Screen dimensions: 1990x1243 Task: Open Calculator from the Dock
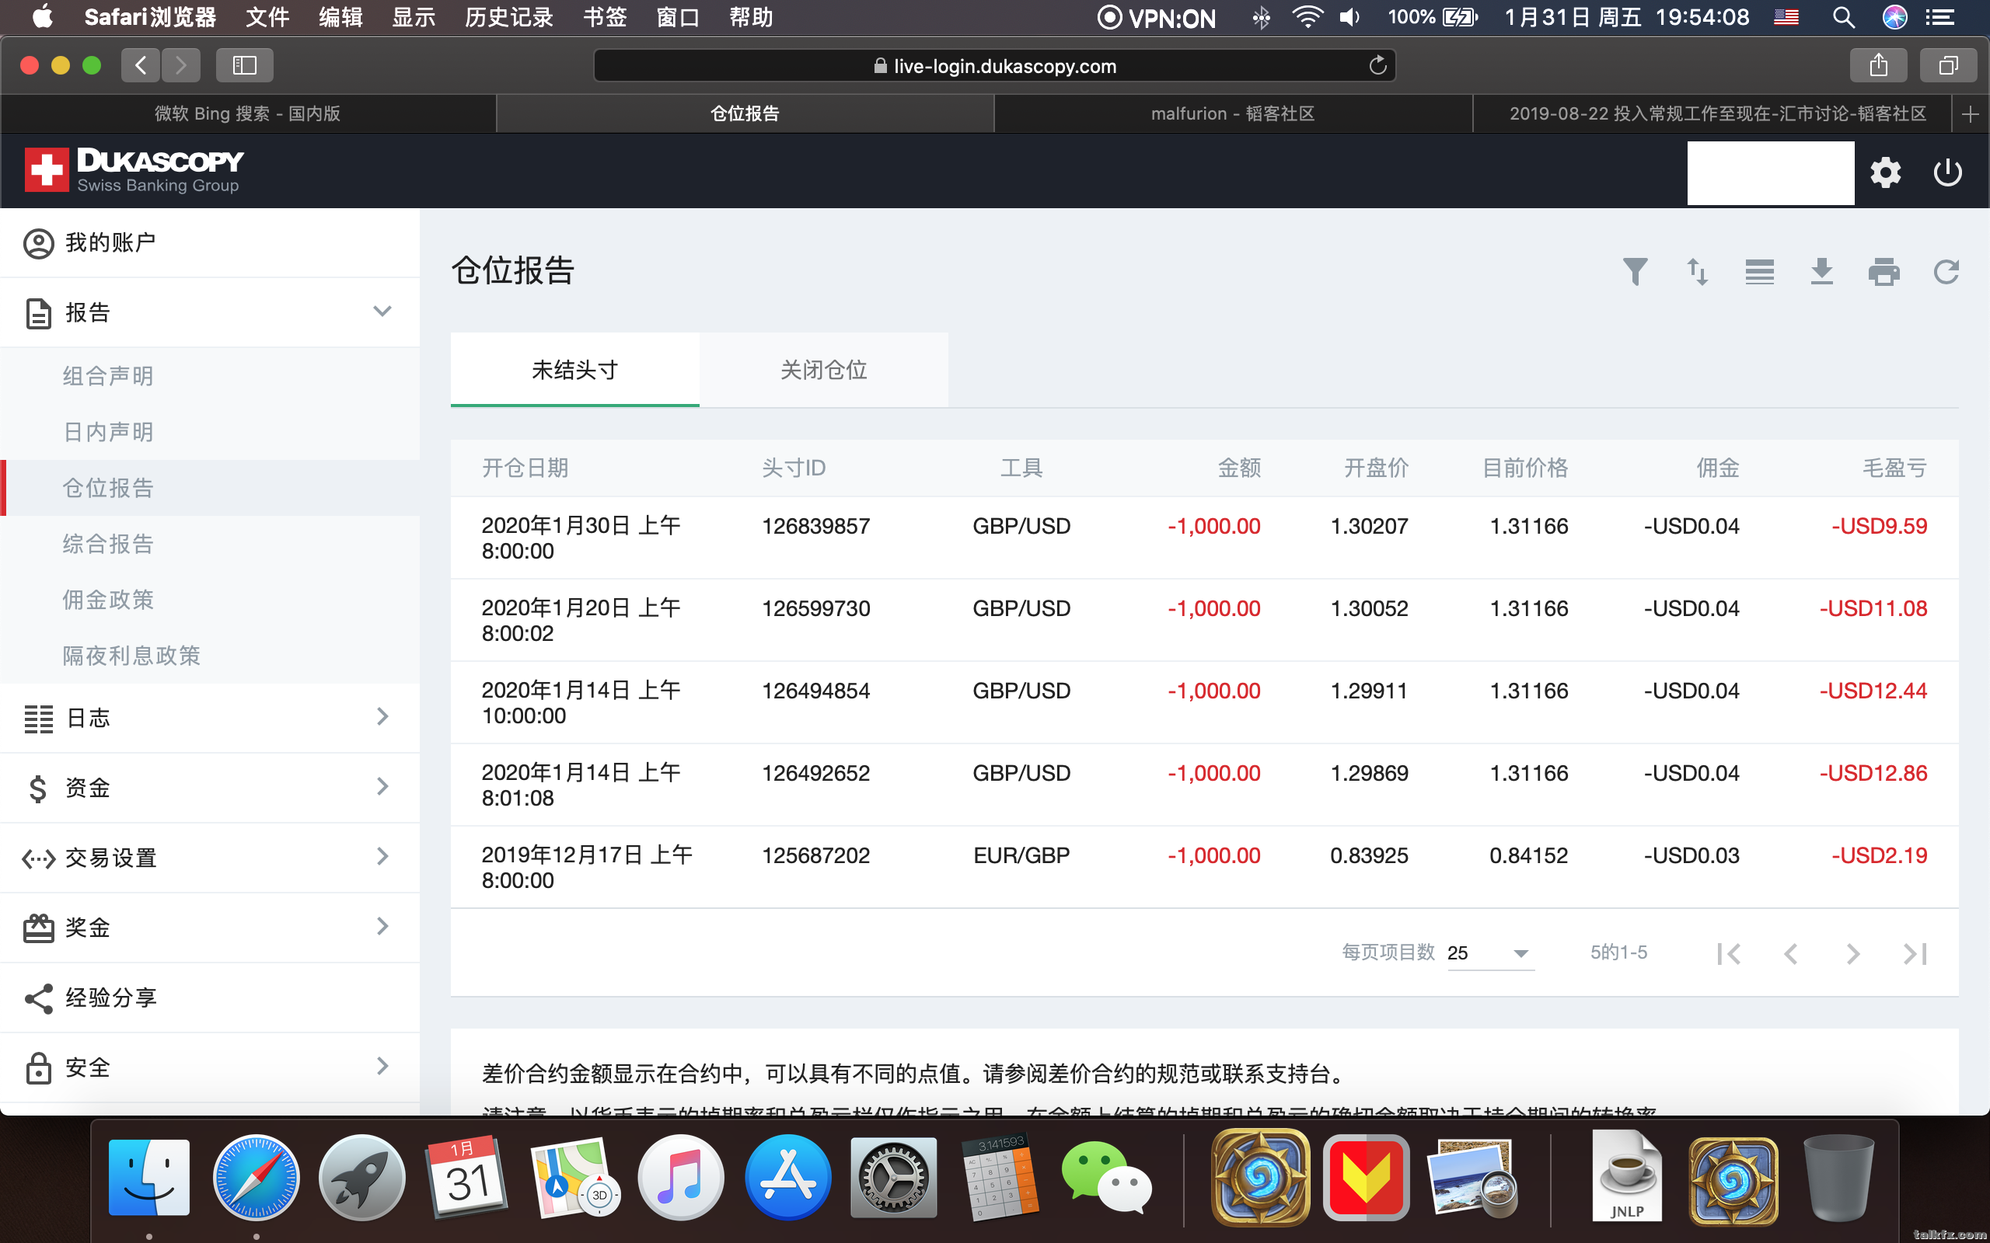[x=1000, y=1178]
